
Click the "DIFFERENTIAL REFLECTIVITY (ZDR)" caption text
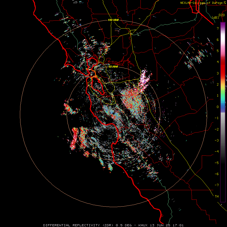78,225
